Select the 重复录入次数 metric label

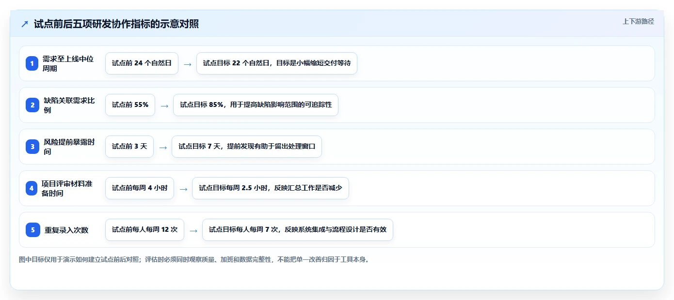pos(66,230)
